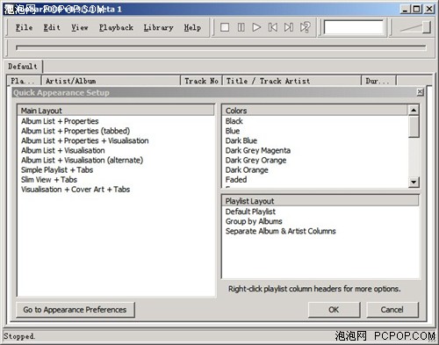Open the Playback menu

[x=116, y=27]
